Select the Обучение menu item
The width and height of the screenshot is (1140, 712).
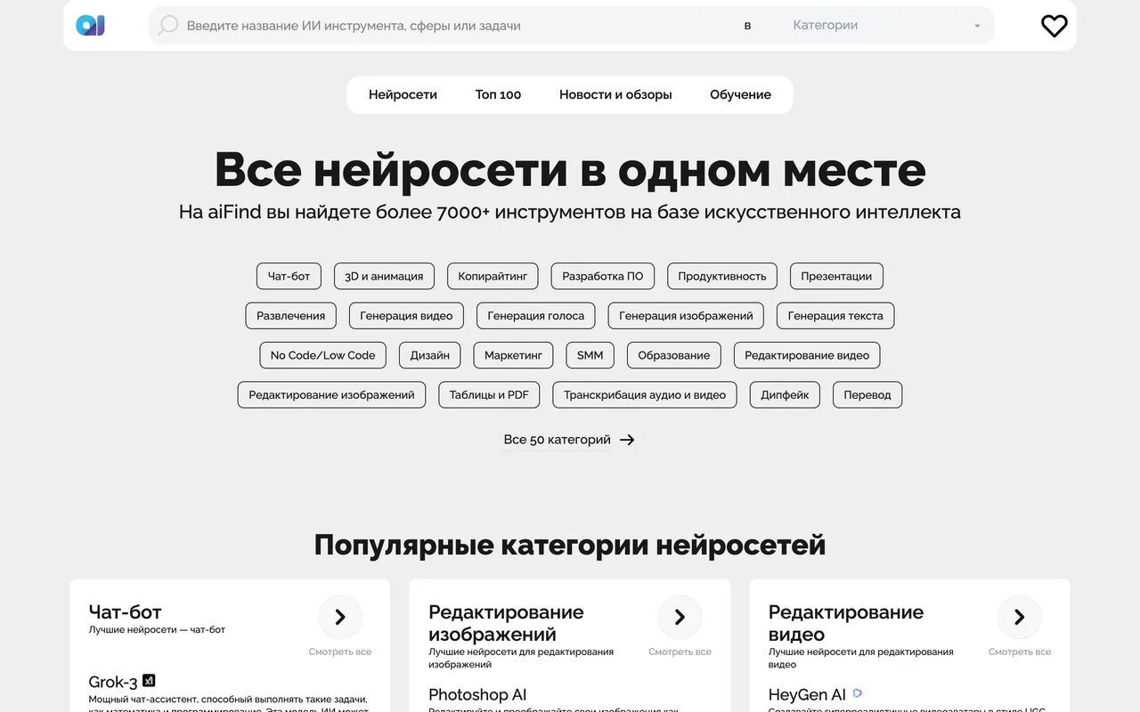740,94
